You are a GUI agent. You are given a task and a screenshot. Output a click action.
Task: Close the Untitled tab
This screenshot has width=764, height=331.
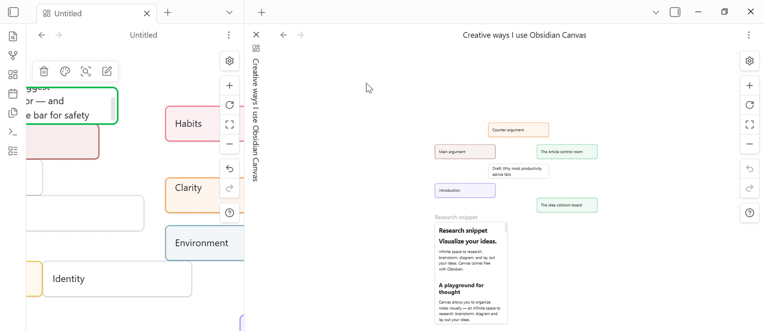(147, 13)
